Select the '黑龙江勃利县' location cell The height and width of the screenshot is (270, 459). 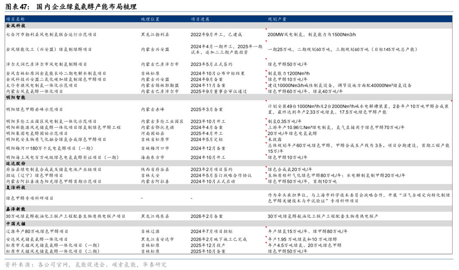point(155,34)
